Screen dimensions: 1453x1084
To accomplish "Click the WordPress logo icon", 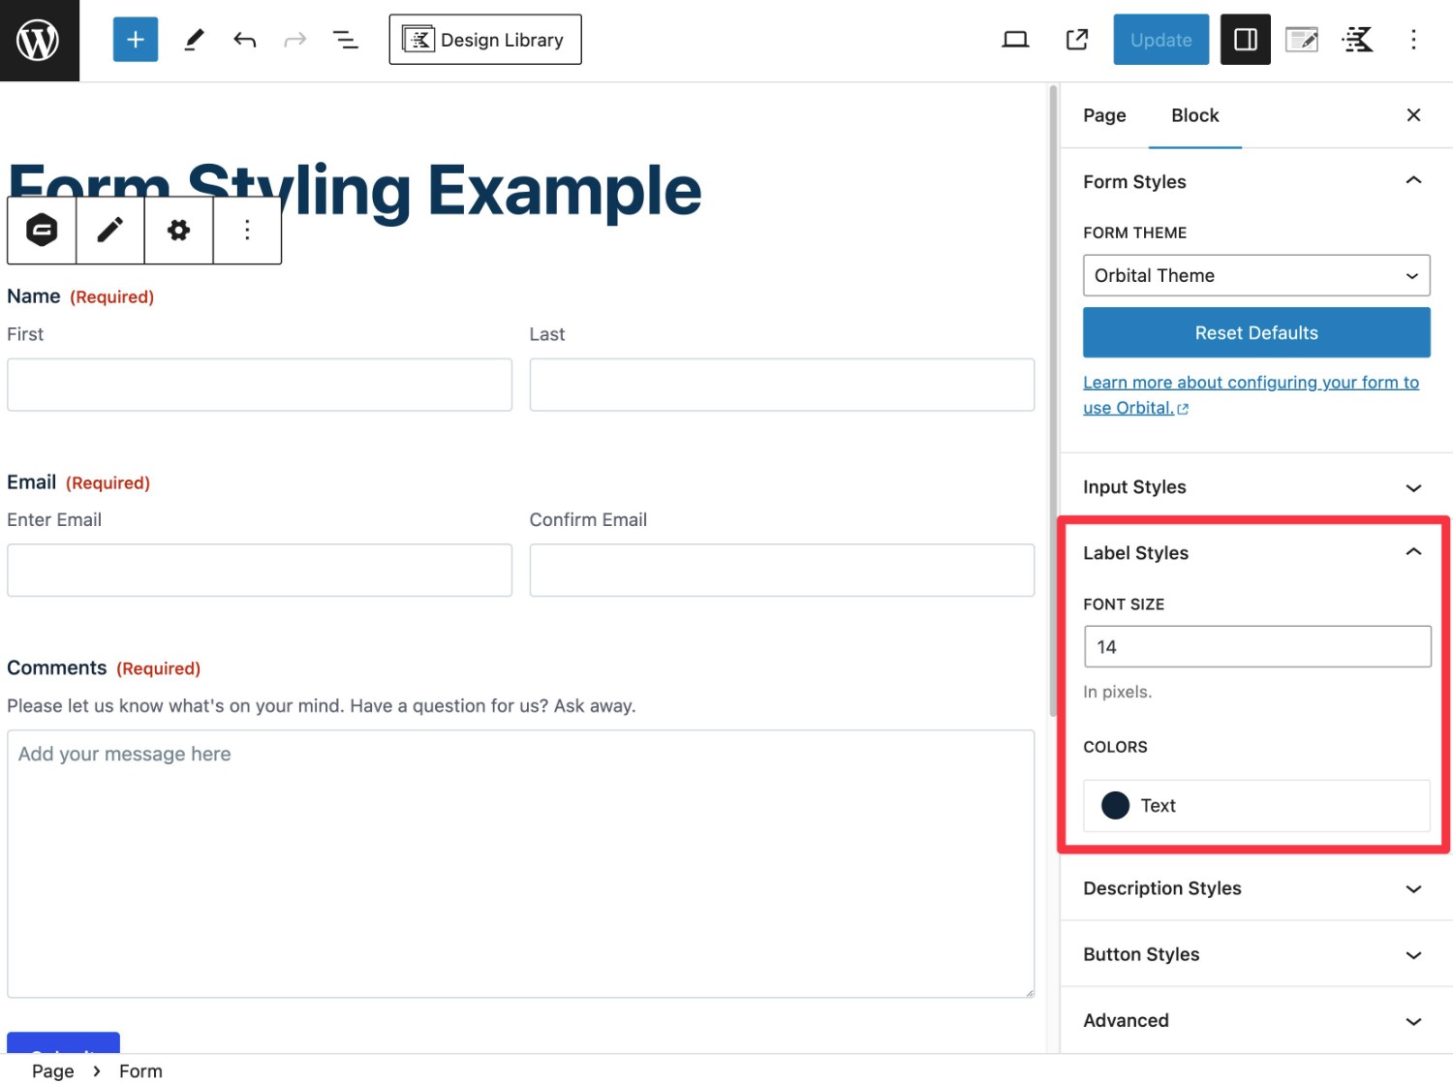I will (39, 41).
